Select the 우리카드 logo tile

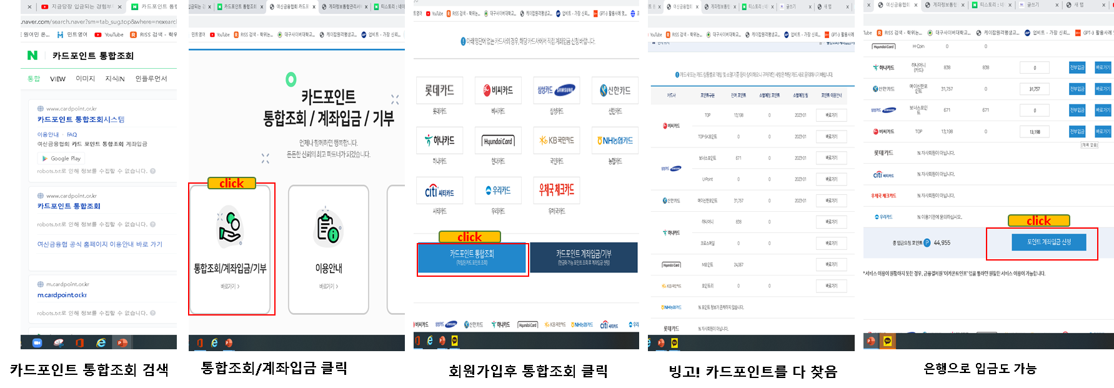click(x=498, y=191)
